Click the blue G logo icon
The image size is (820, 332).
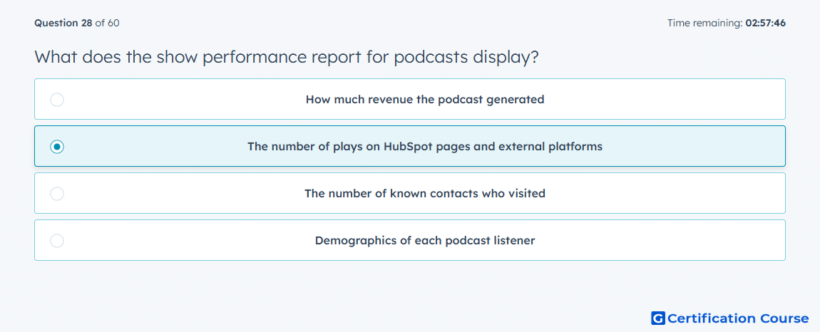point(658,318)
